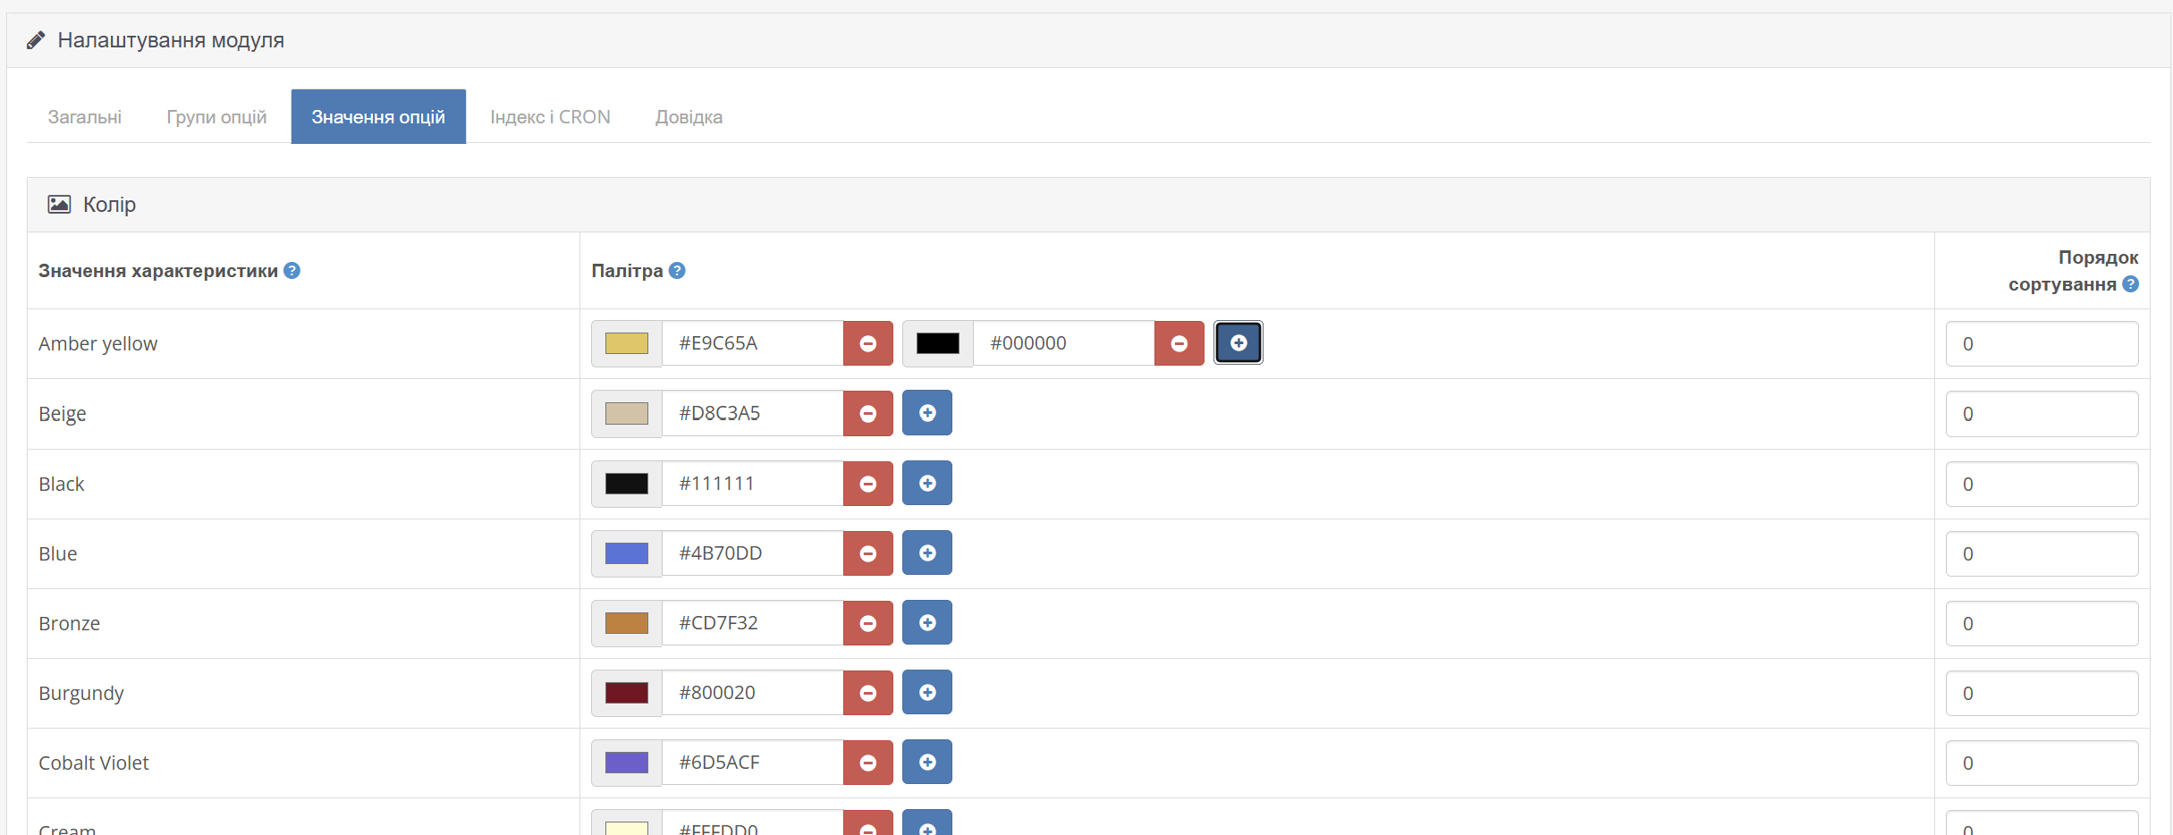
Task: Add a palette color to Black
Action: click(x=927, y=483)
